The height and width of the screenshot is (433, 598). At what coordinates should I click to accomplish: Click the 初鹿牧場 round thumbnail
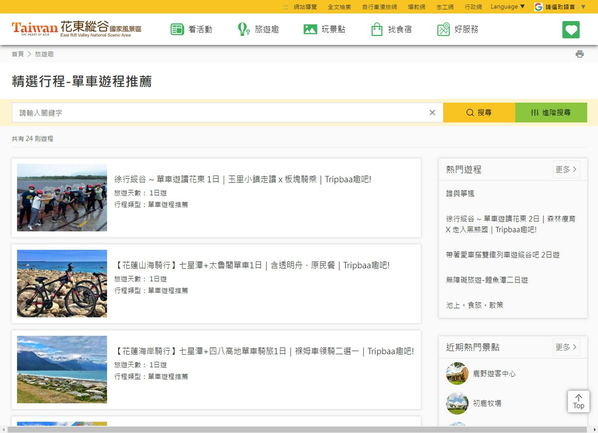click(x=457, y=403)
